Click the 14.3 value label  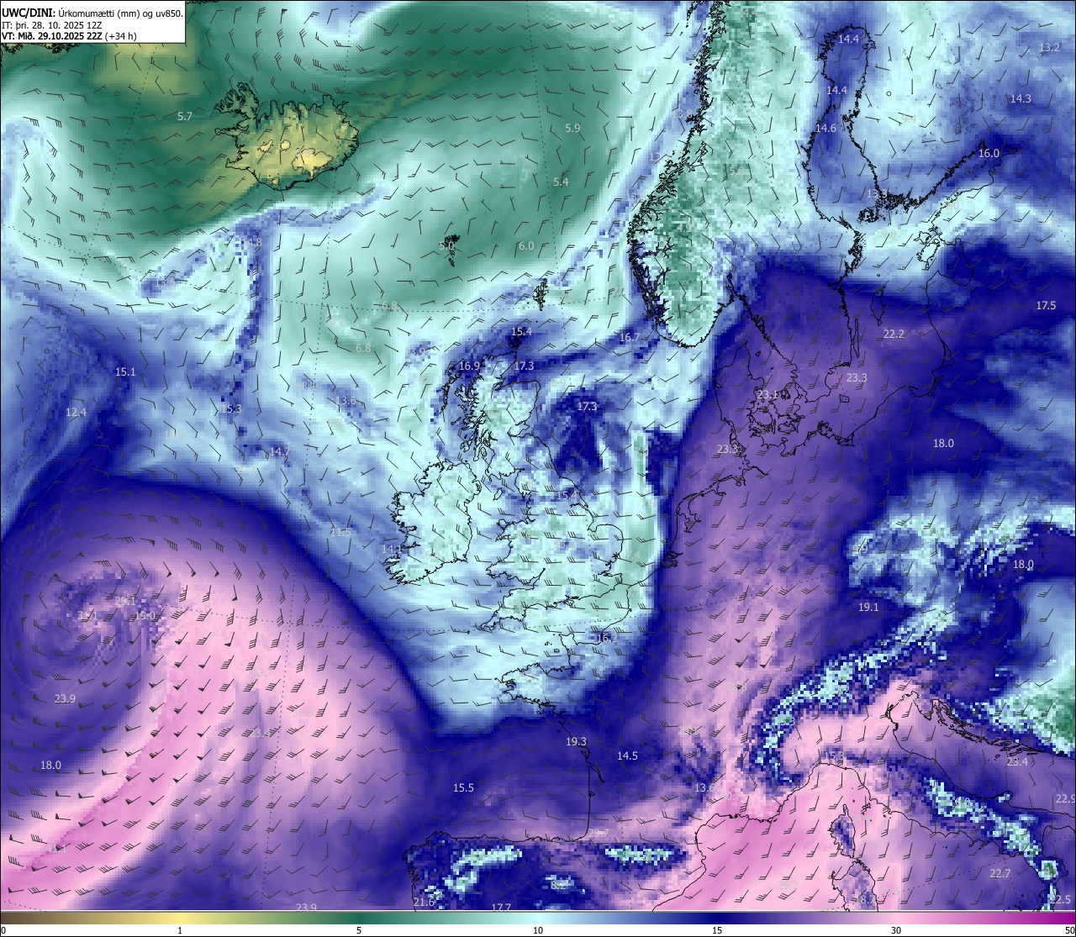(1021, 99)
